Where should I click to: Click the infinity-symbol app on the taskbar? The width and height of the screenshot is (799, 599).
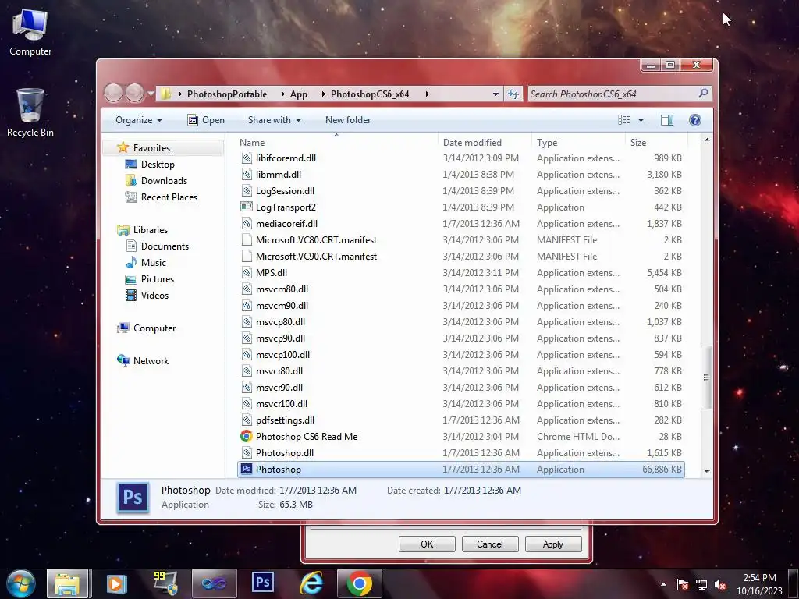(x=214, y=583)
